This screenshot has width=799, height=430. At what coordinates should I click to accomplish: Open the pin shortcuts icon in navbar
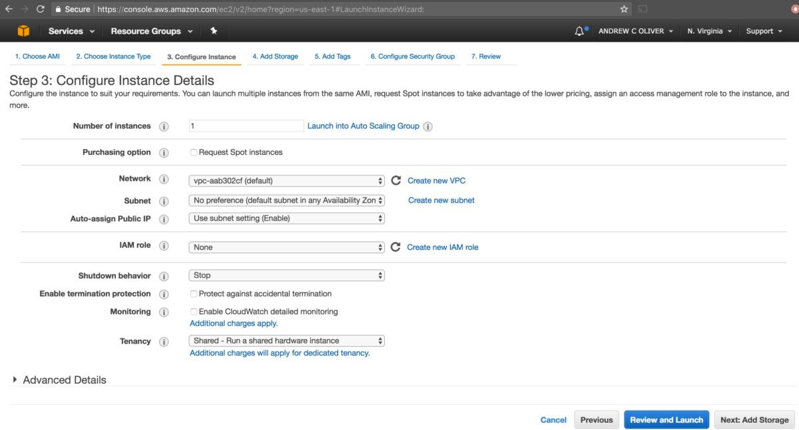point(214,31)
